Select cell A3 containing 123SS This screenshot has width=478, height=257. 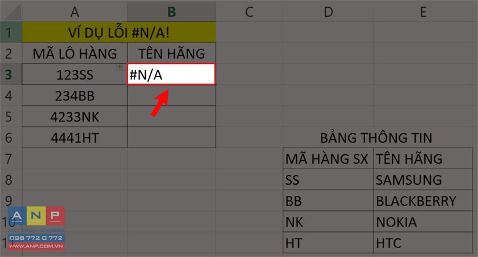(75, 74)
